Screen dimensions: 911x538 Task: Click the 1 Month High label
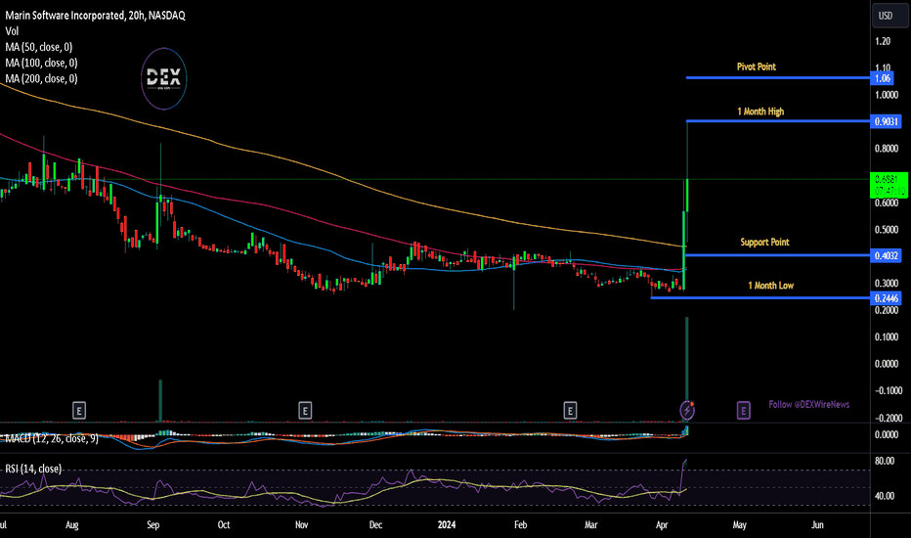click(x=760, y=112)
